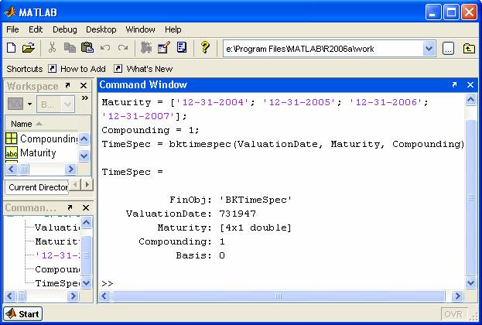Close the Command Window panel
Image resolution: width=482 pixels, height=325 pixels.
coord(470,84)
